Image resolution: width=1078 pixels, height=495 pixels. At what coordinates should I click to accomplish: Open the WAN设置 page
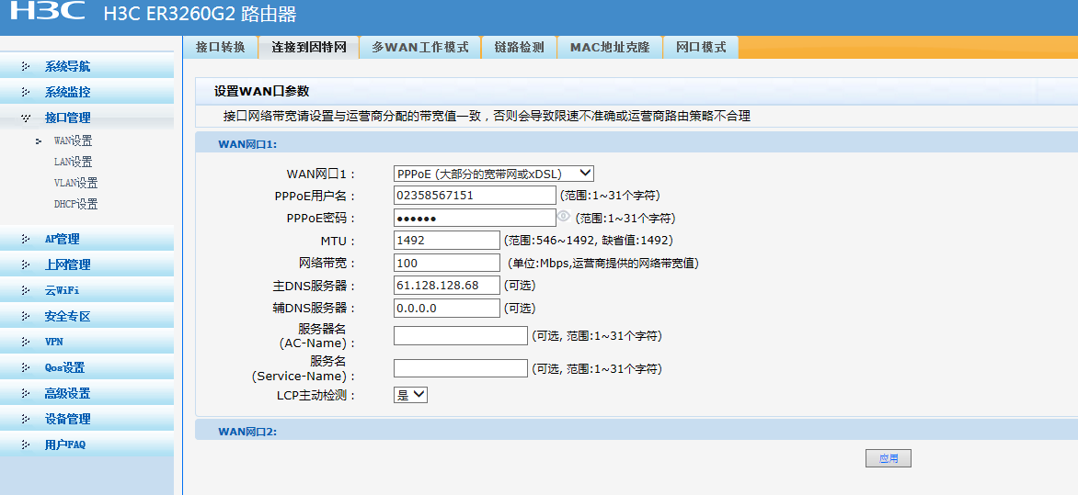(x=73, y=141)
